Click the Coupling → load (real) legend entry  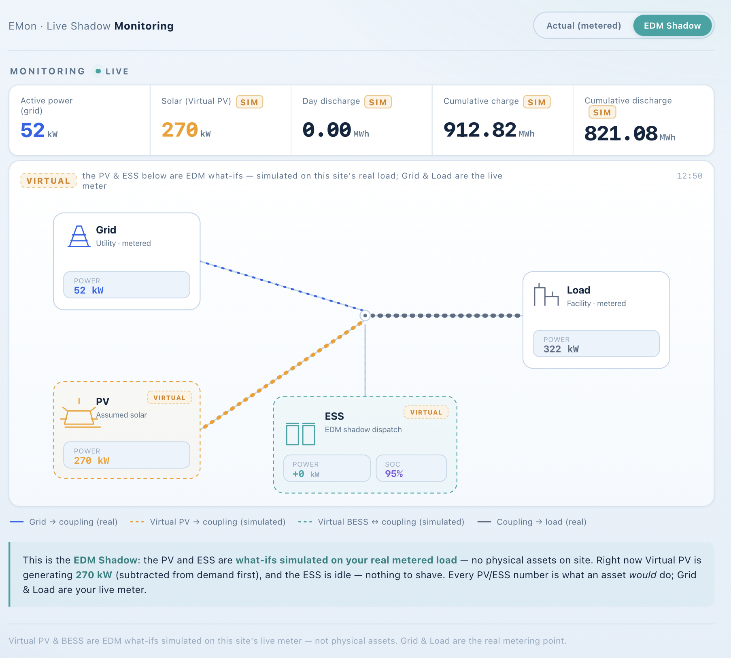pos(532,522)
